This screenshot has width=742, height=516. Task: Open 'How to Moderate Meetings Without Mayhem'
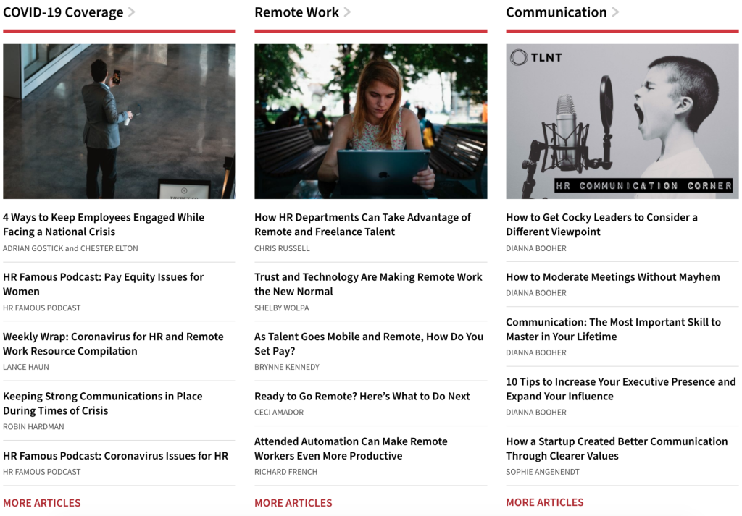[613, 277]
